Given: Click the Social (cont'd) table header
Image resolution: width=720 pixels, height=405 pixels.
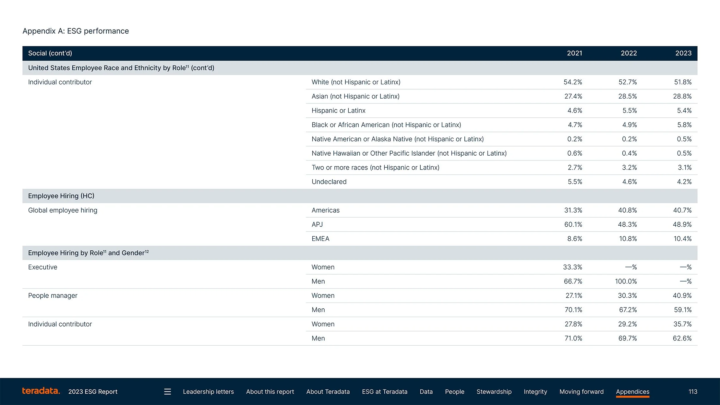Looking at the screenshot, I should pos(50,53).
